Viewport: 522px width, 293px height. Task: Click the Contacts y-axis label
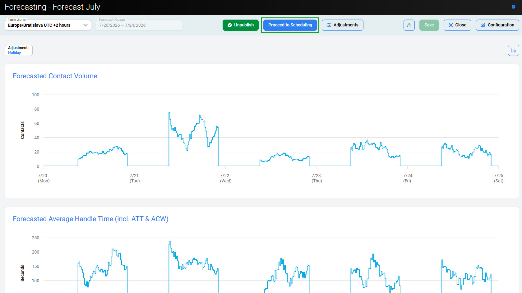coord(22,130)
